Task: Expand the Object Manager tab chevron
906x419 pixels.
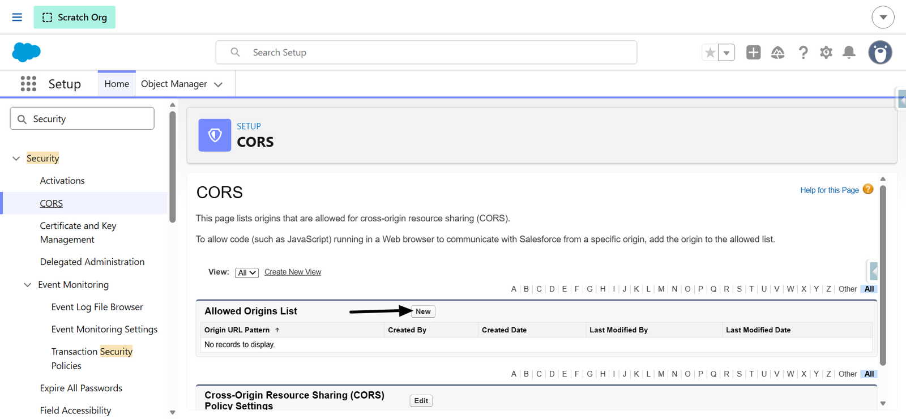Action: coord(219,84)
